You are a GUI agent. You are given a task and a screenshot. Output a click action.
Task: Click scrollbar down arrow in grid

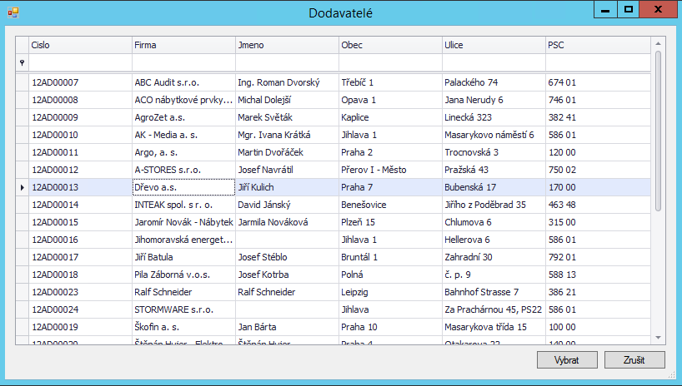(658, 338)
